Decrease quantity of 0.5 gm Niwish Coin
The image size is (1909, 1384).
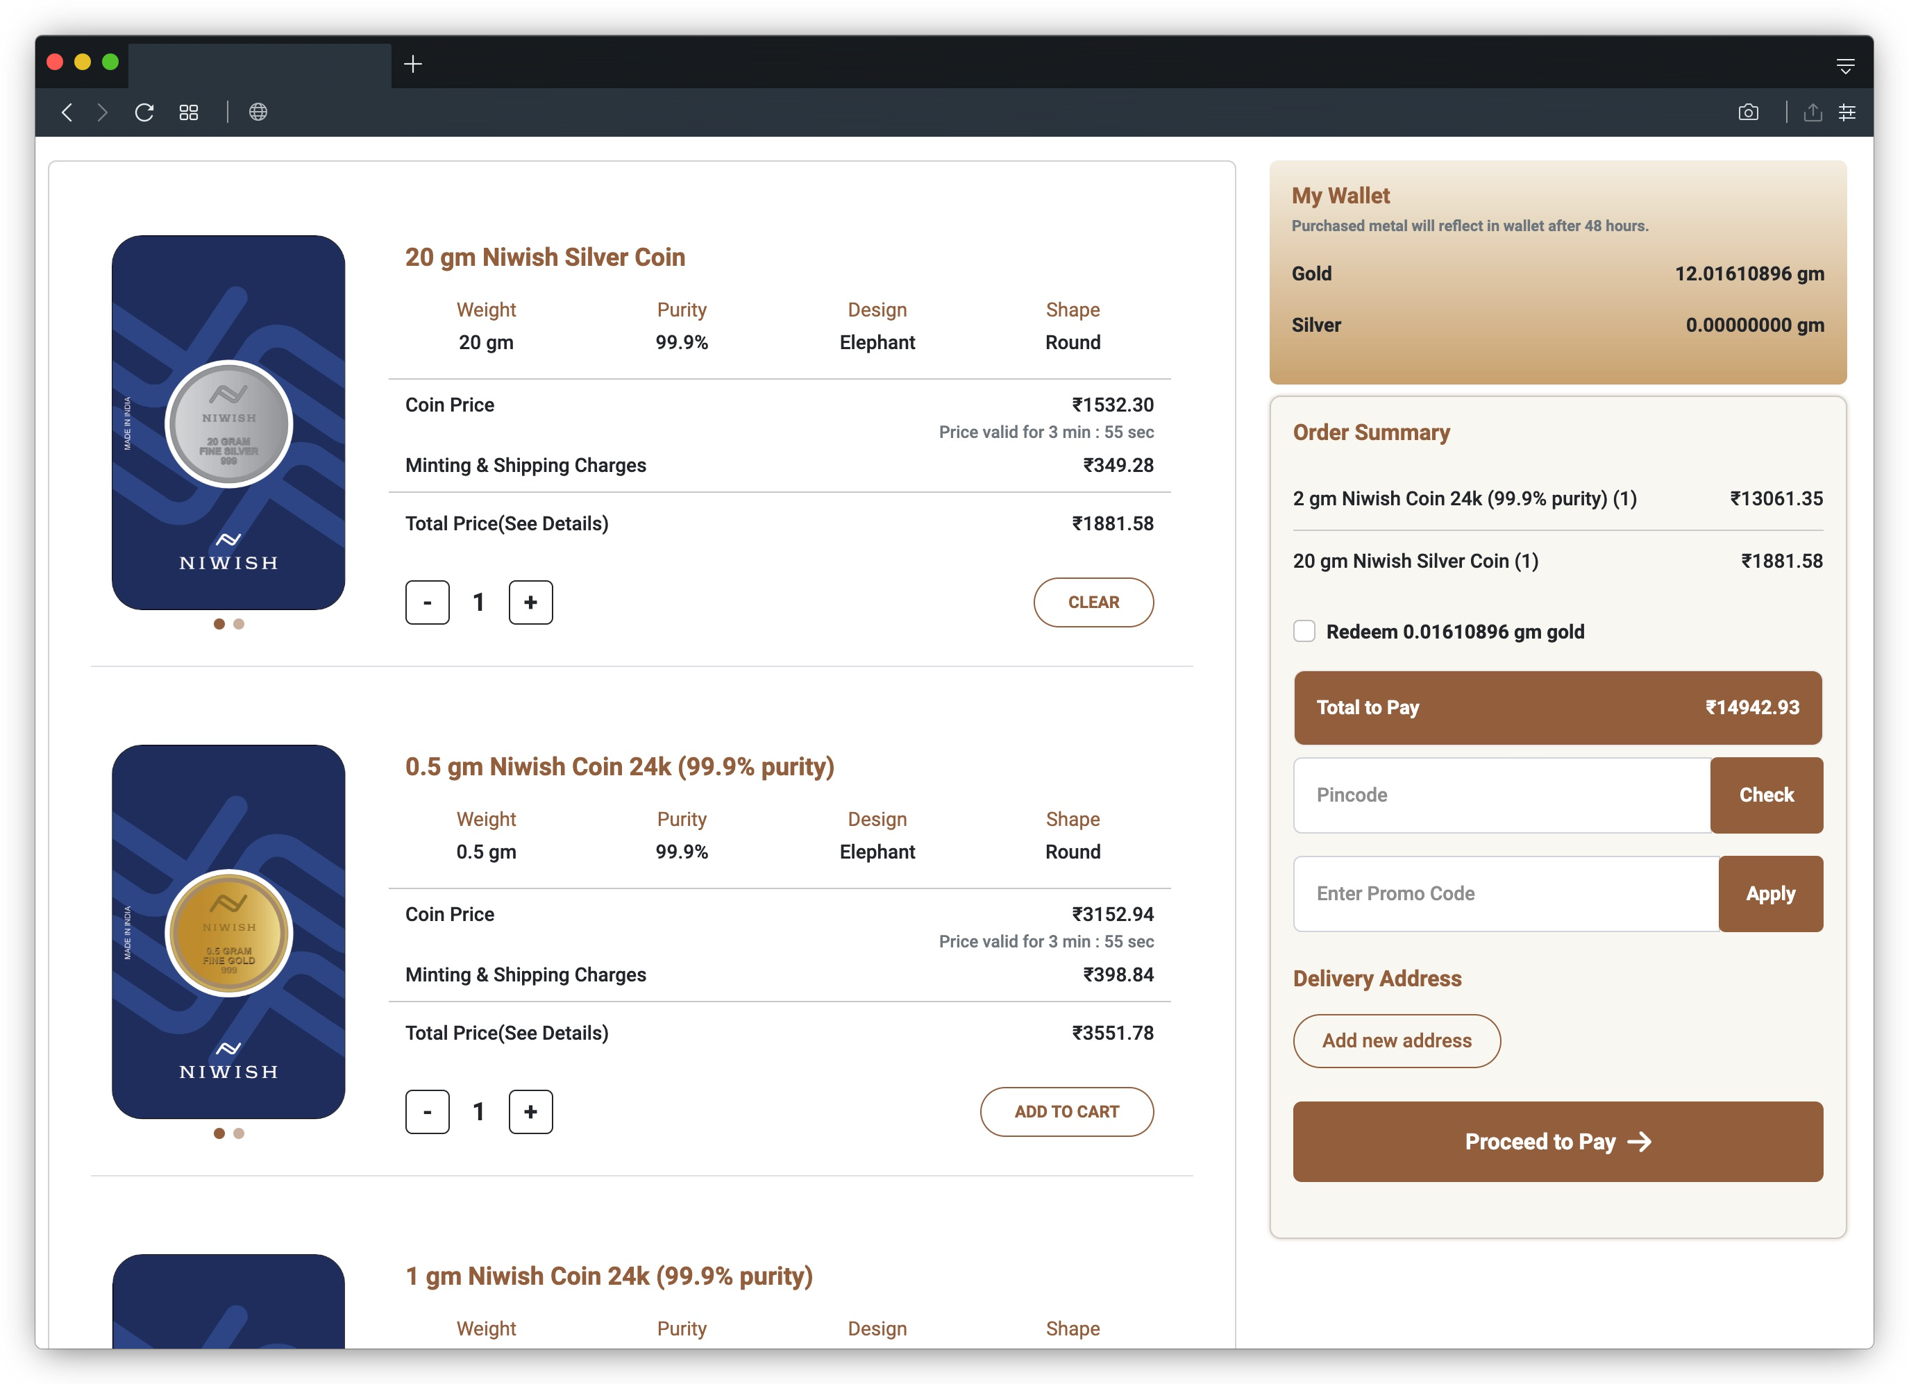pyautogui.click(x=428, y=1111)
